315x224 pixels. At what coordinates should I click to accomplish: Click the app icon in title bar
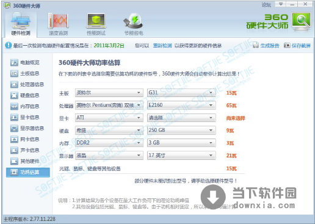[7, 5]
